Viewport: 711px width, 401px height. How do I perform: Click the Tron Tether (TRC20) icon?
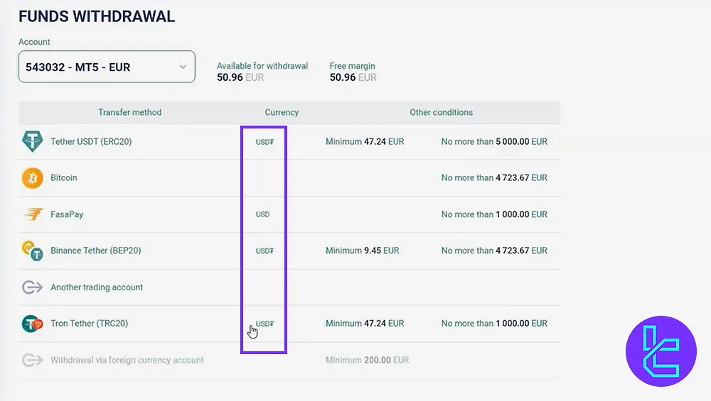pos(33,324)
